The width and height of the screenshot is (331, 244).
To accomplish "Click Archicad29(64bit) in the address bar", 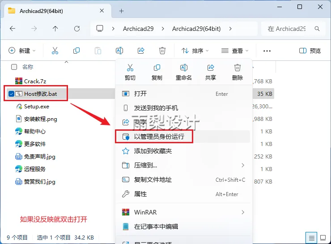I will coord(196,29).
